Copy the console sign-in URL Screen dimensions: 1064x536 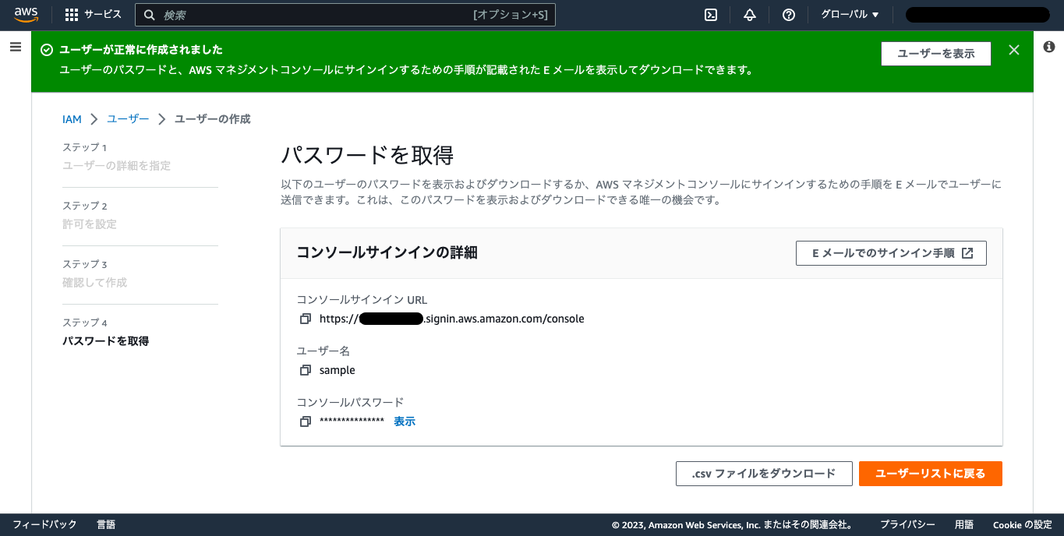pos(305,319)
